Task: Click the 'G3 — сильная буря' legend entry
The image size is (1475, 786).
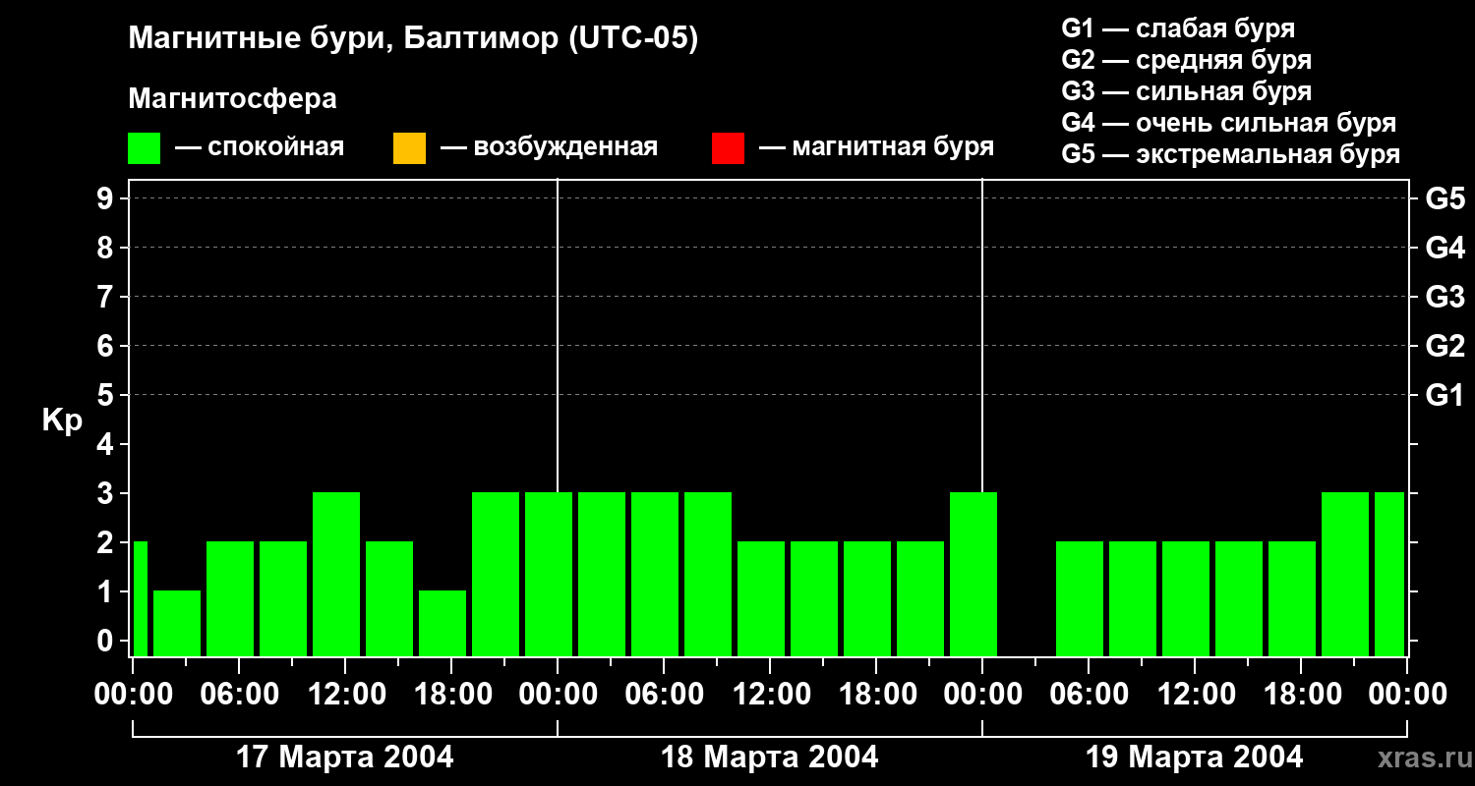Action: pyautogui.click(x=1186, y=91)
